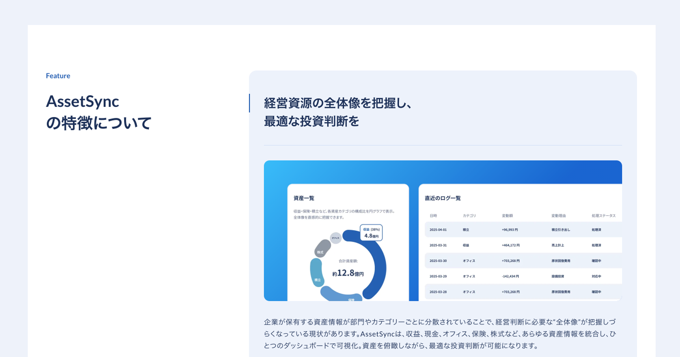This screenshot has height=357, width=680.
Task: Click the "日時" column header
Action: pos(433,216)
